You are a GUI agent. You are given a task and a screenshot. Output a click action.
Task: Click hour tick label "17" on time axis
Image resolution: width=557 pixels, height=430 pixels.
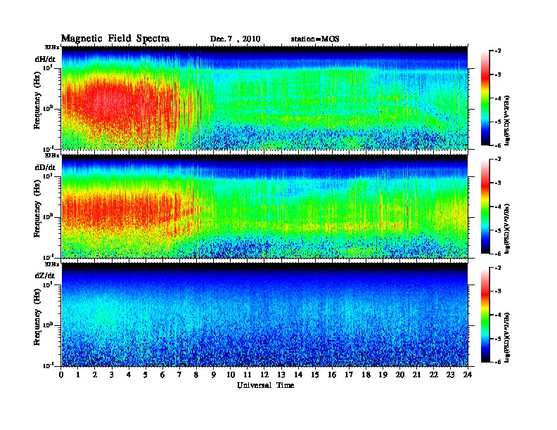coord(350,374)
